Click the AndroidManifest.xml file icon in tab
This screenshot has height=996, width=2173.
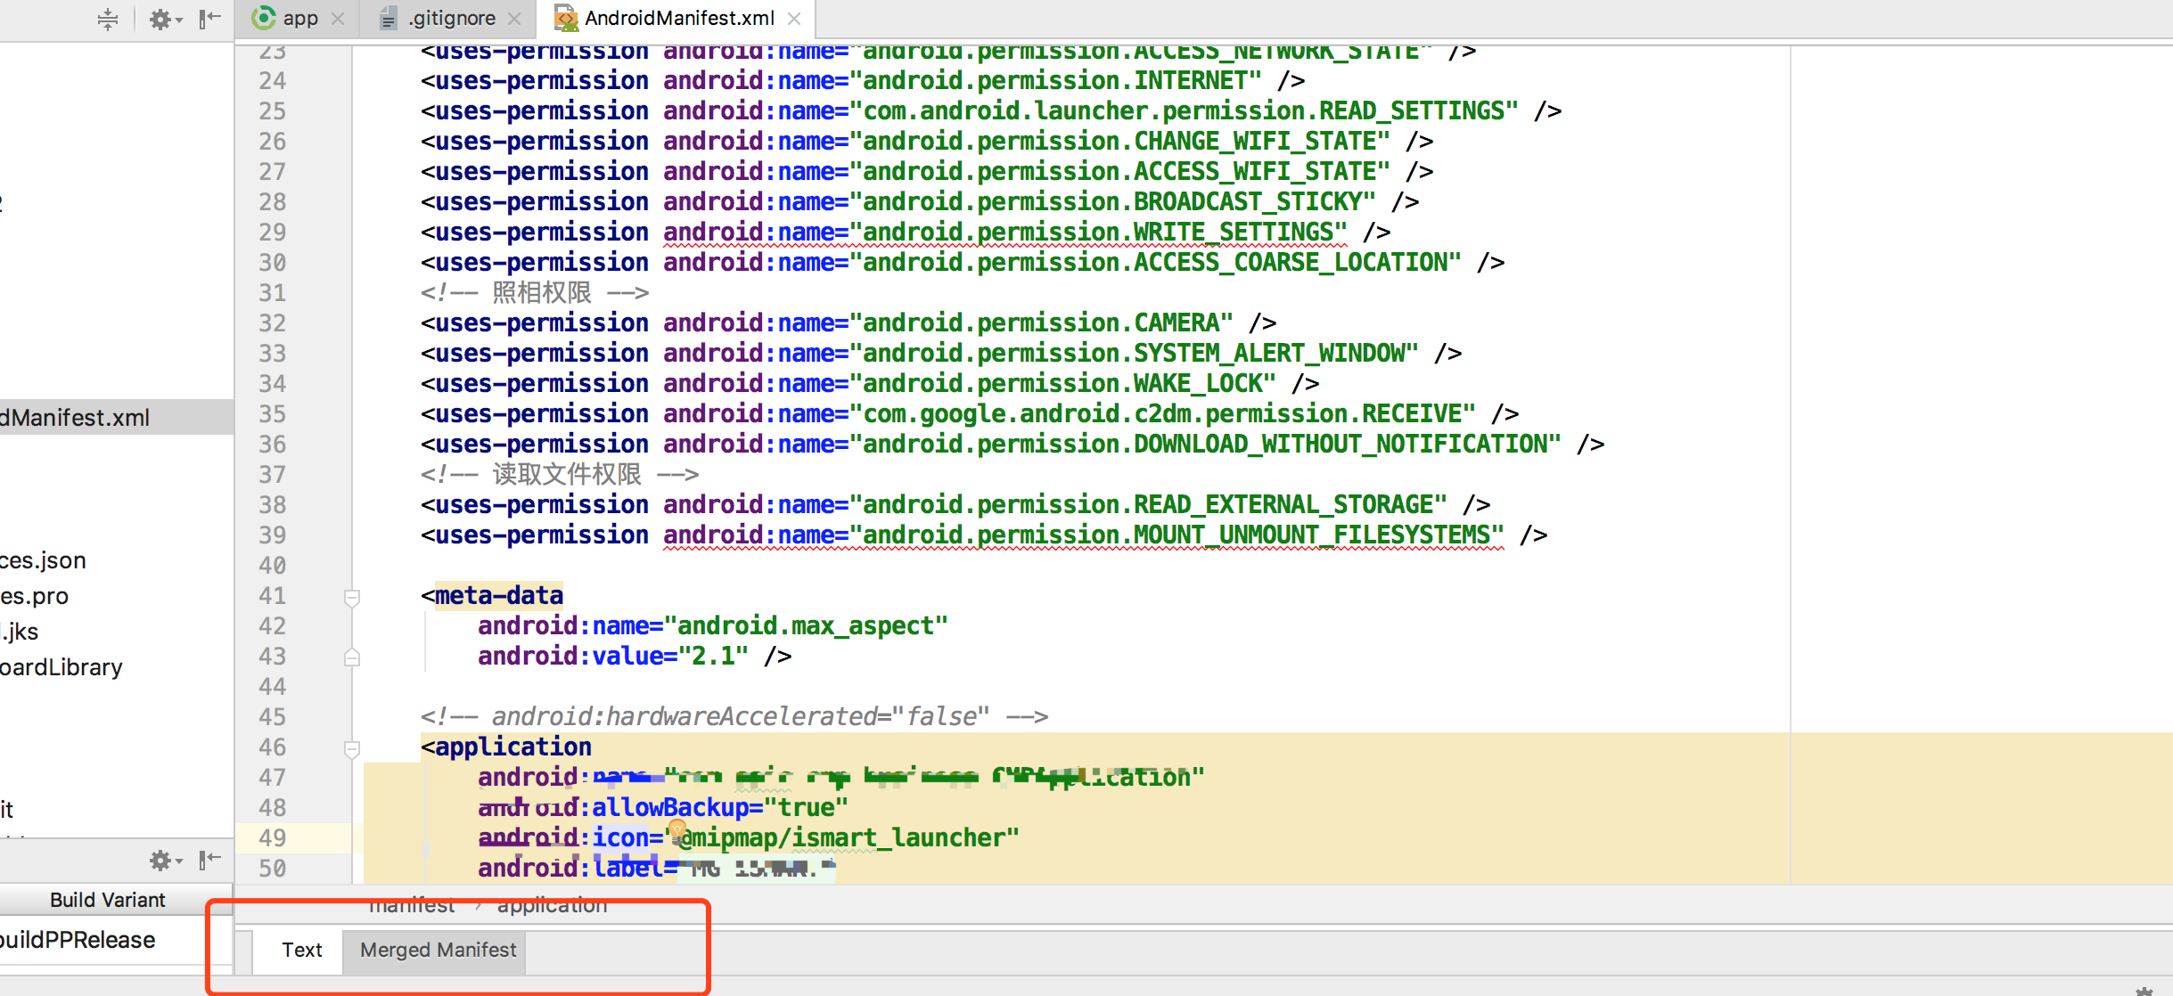click(566, 18)
